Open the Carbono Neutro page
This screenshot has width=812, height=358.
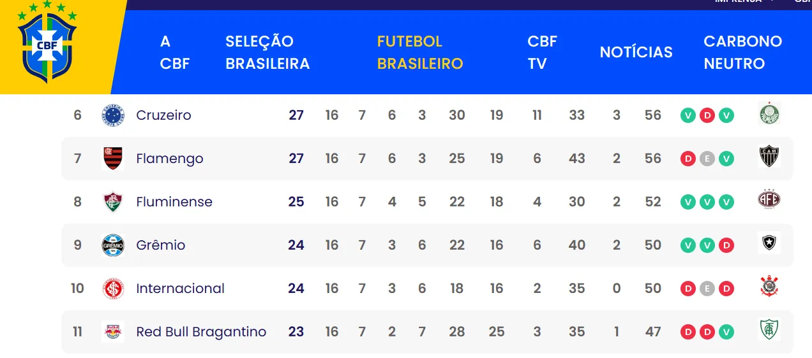(x=743, y=52)
